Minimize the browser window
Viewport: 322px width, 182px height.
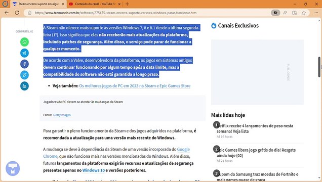click(x=295, y=4)
